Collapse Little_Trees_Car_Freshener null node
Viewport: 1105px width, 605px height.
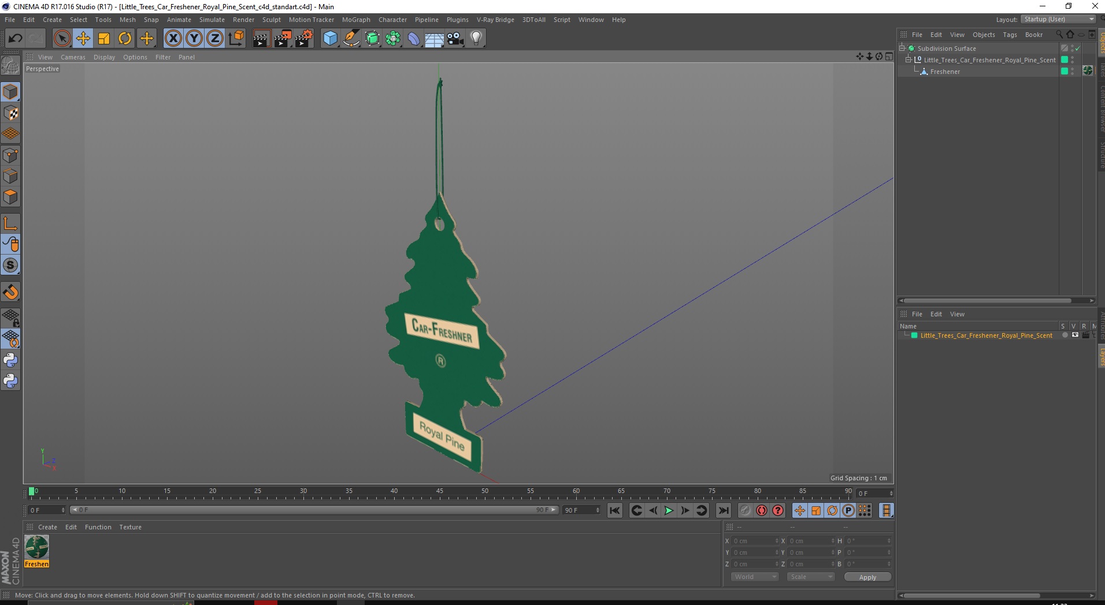(908, 60)
